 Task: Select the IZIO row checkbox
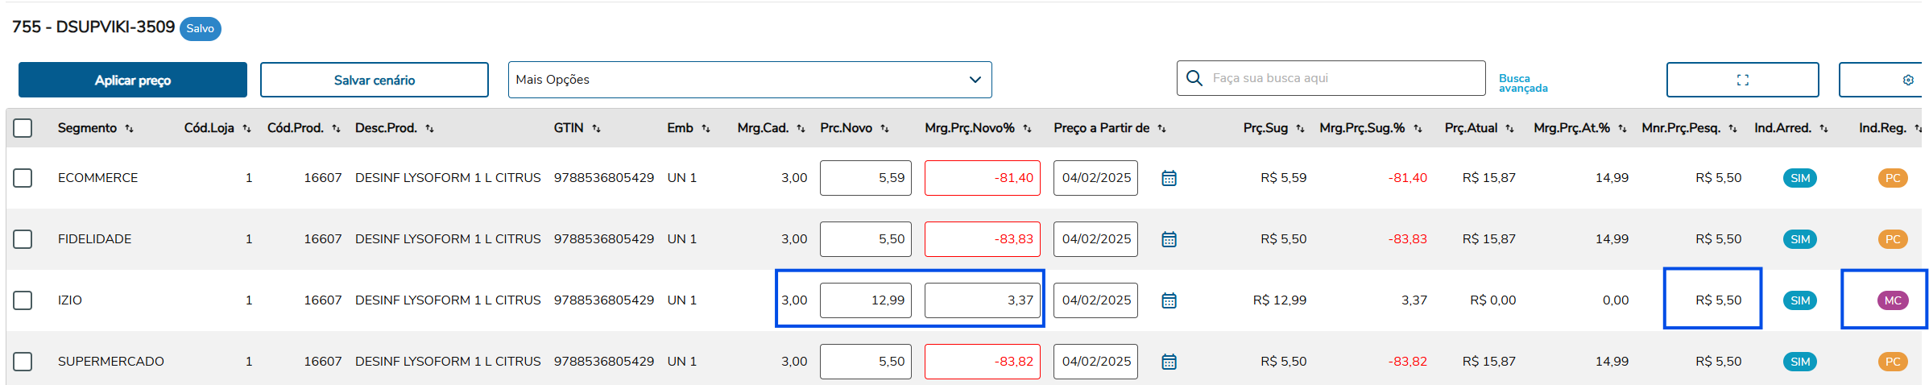coord(23,300)
